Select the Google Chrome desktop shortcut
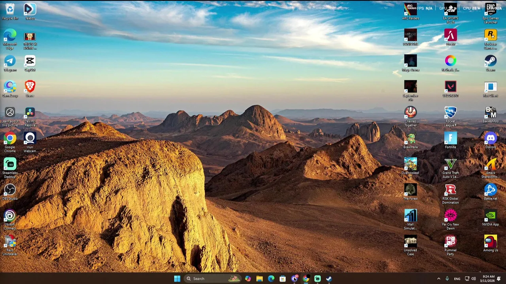The height and width of the screenshot is (284, 506). [x=10, y=142]
